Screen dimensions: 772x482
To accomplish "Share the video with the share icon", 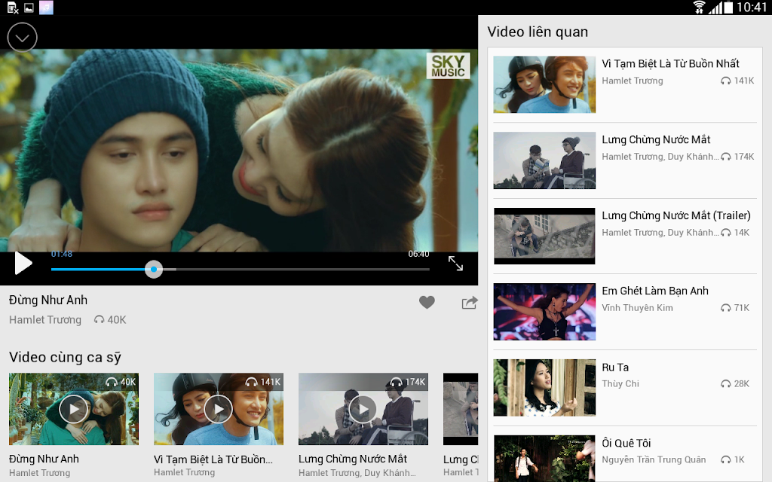I will 470,303.
